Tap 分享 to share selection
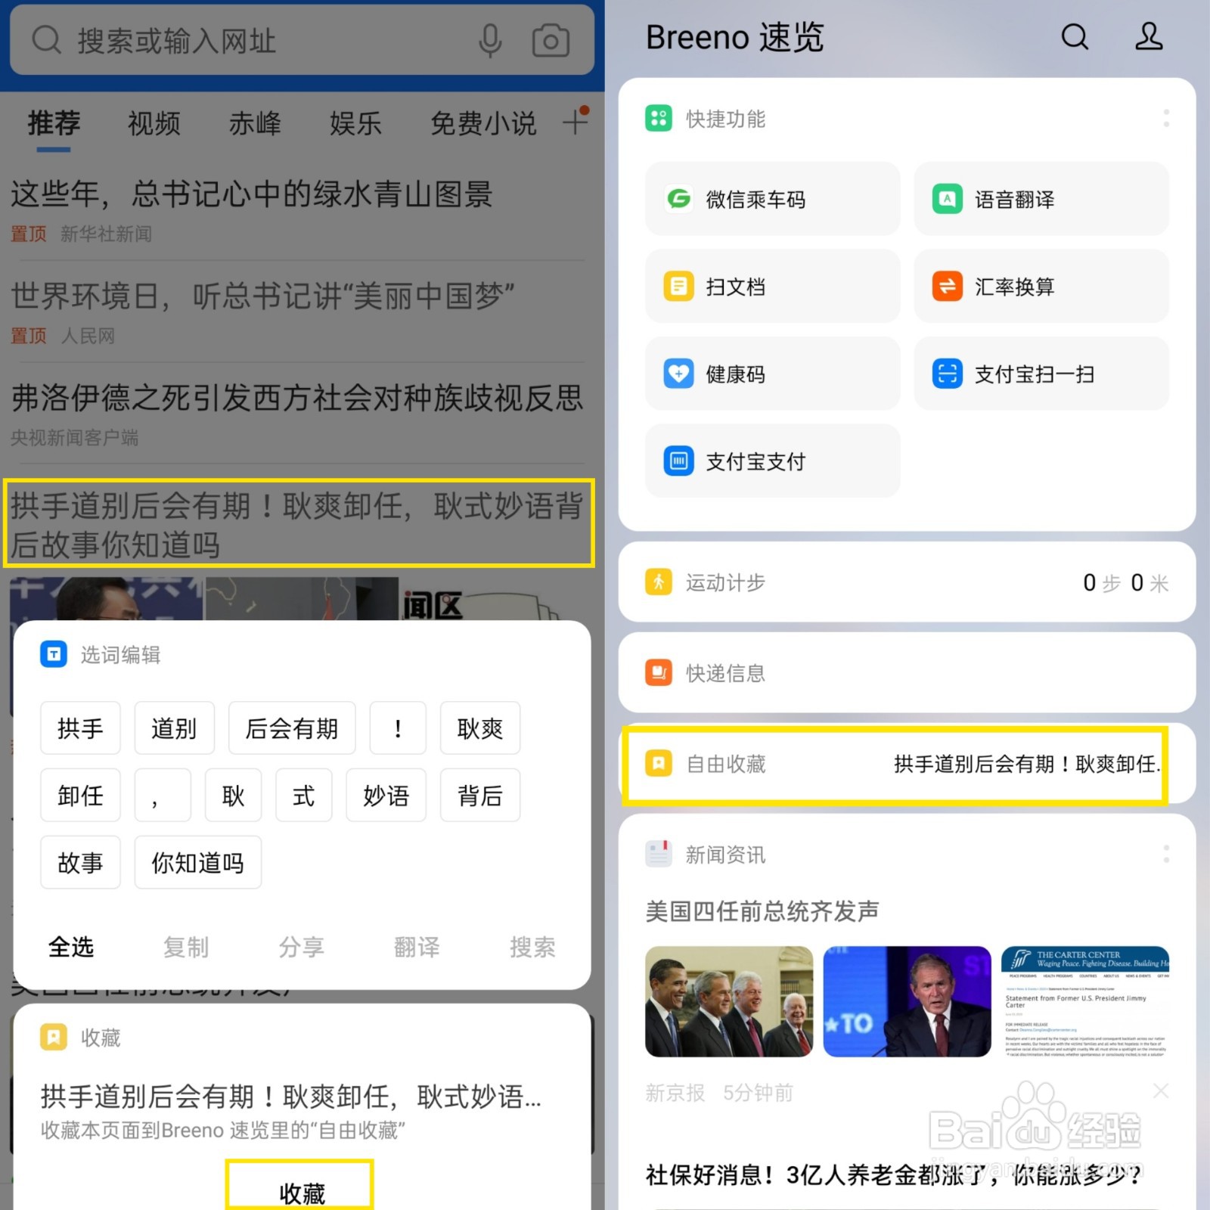Viewport: 1210px width, 1210px height. coord(301,946)
